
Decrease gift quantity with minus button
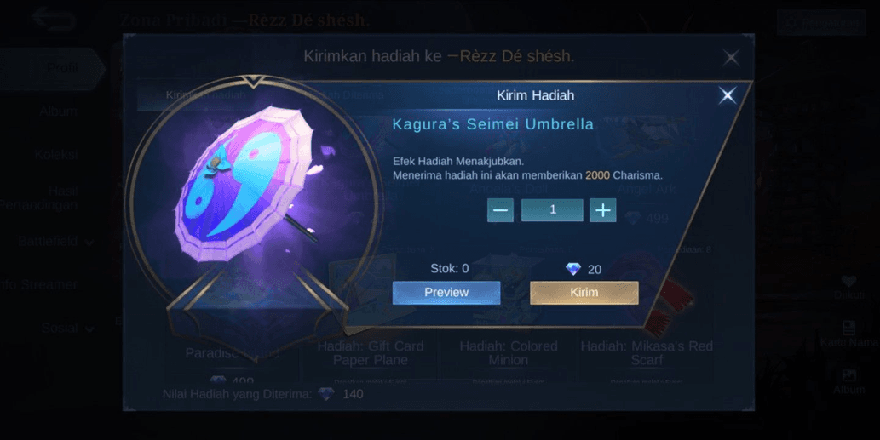500,210
